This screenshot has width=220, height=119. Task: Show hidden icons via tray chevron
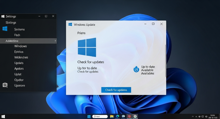click(x=193, y=117)
